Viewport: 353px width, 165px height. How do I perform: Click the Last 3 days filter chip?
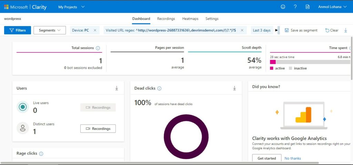(x=262, y=30)
